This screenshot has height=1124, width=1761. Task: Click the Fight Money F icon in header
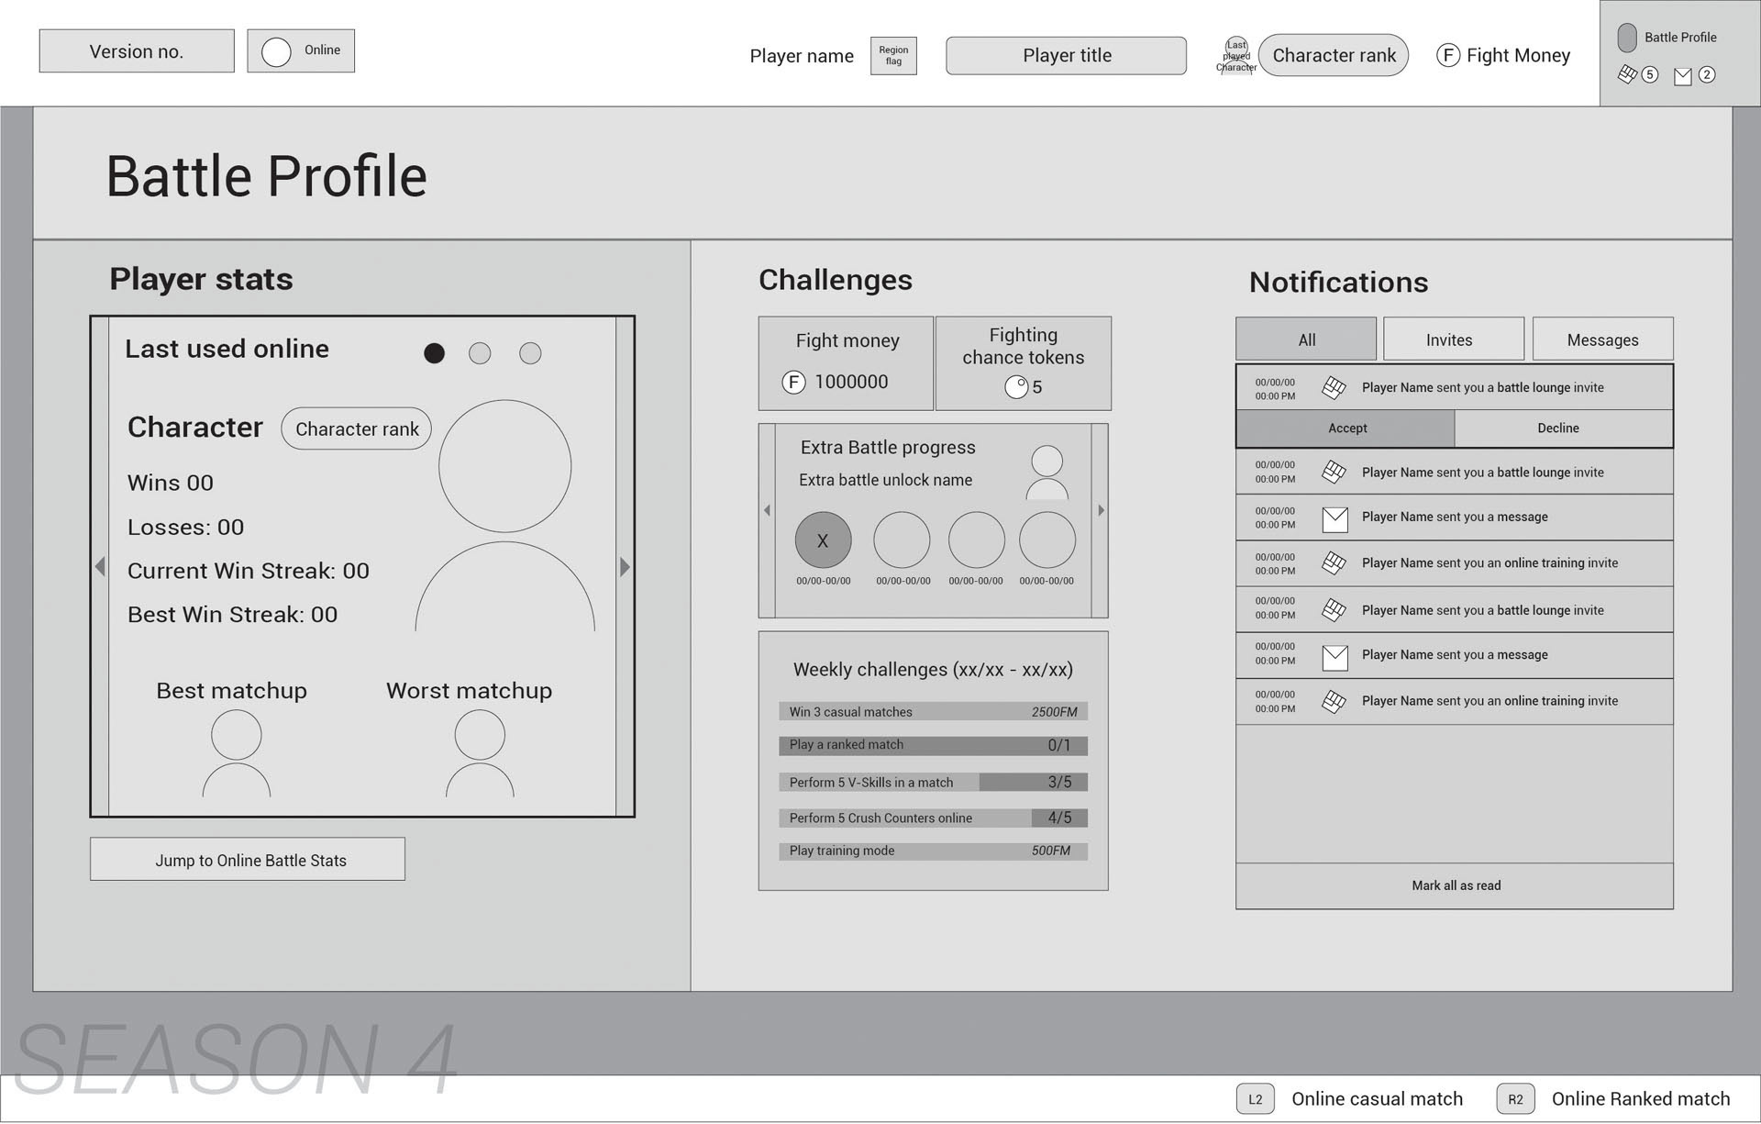coord(1447,55)
